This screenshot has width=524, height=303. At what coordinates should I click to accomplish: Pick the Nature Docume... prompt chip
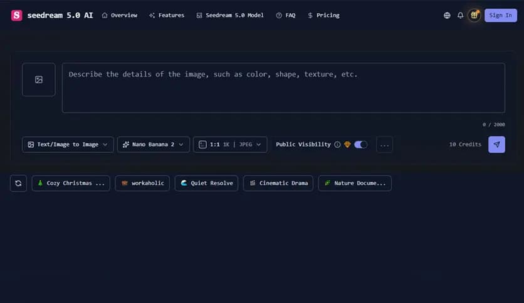pyautogui.click(x=355, y=183)
